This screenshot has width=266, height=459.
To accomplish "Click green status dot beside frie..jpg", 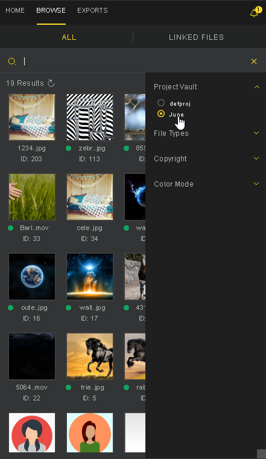I will [68, 387].
